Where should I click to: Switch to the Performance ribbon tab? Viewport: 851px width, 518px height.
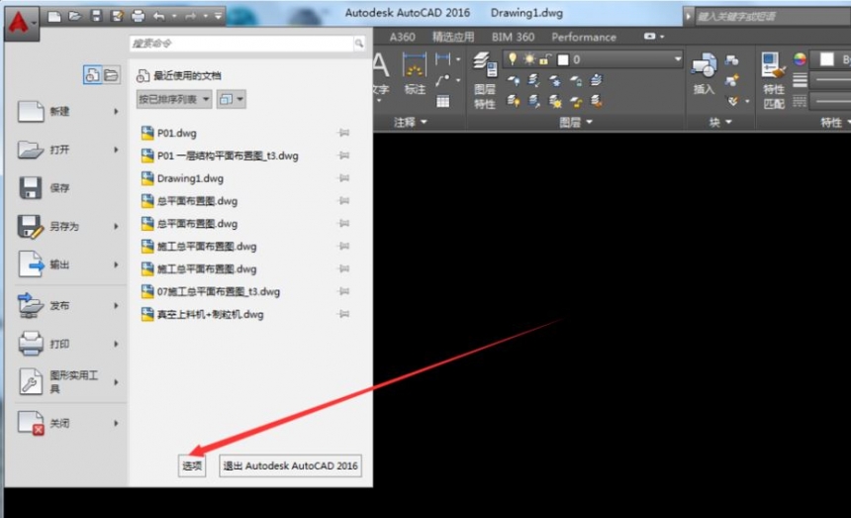(x=584, y=37)
